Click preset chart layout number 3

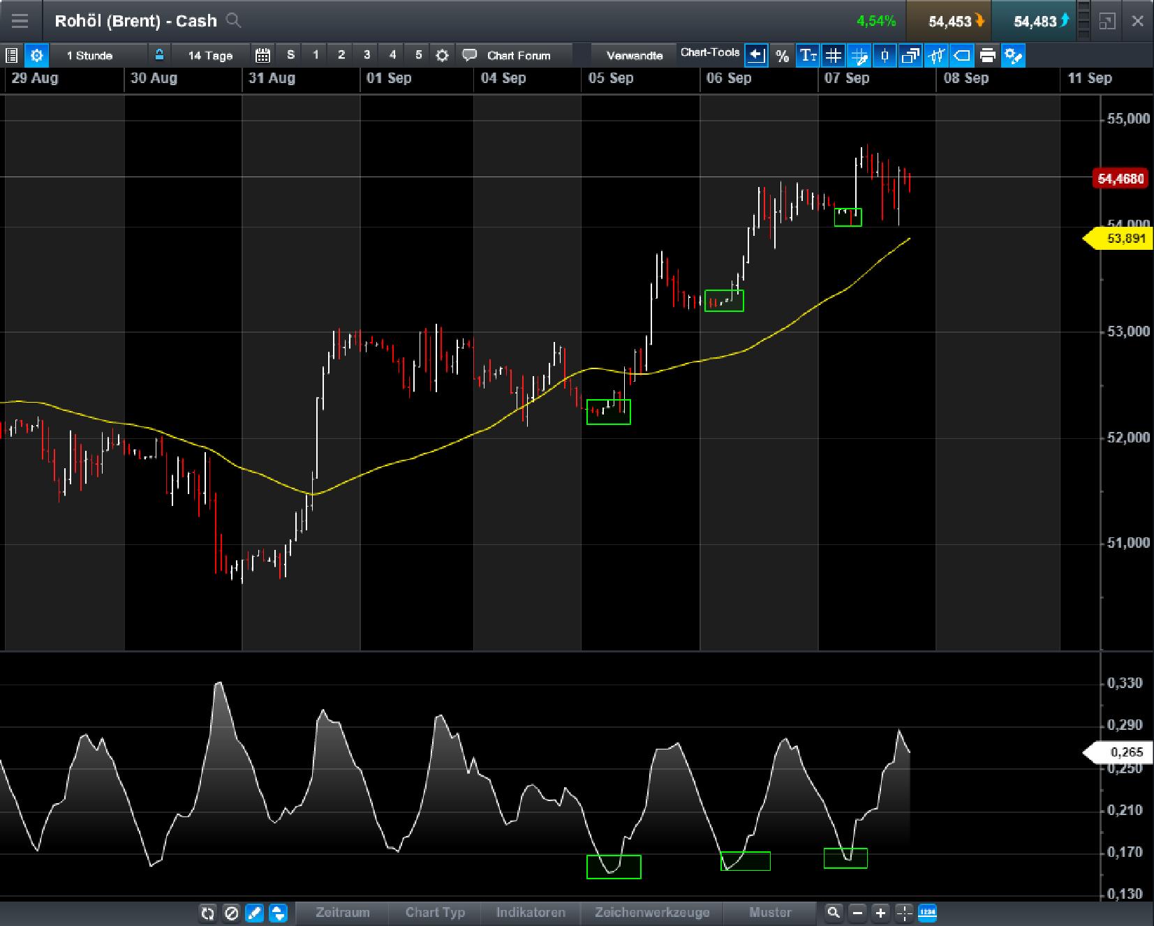coord(368,55)
